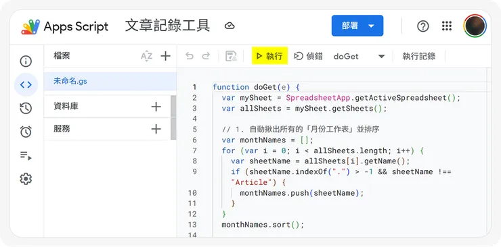Image resolution: width=501 pixels, height=247 pixels.
Task: Click the 服務 section header
Action: 62,129
